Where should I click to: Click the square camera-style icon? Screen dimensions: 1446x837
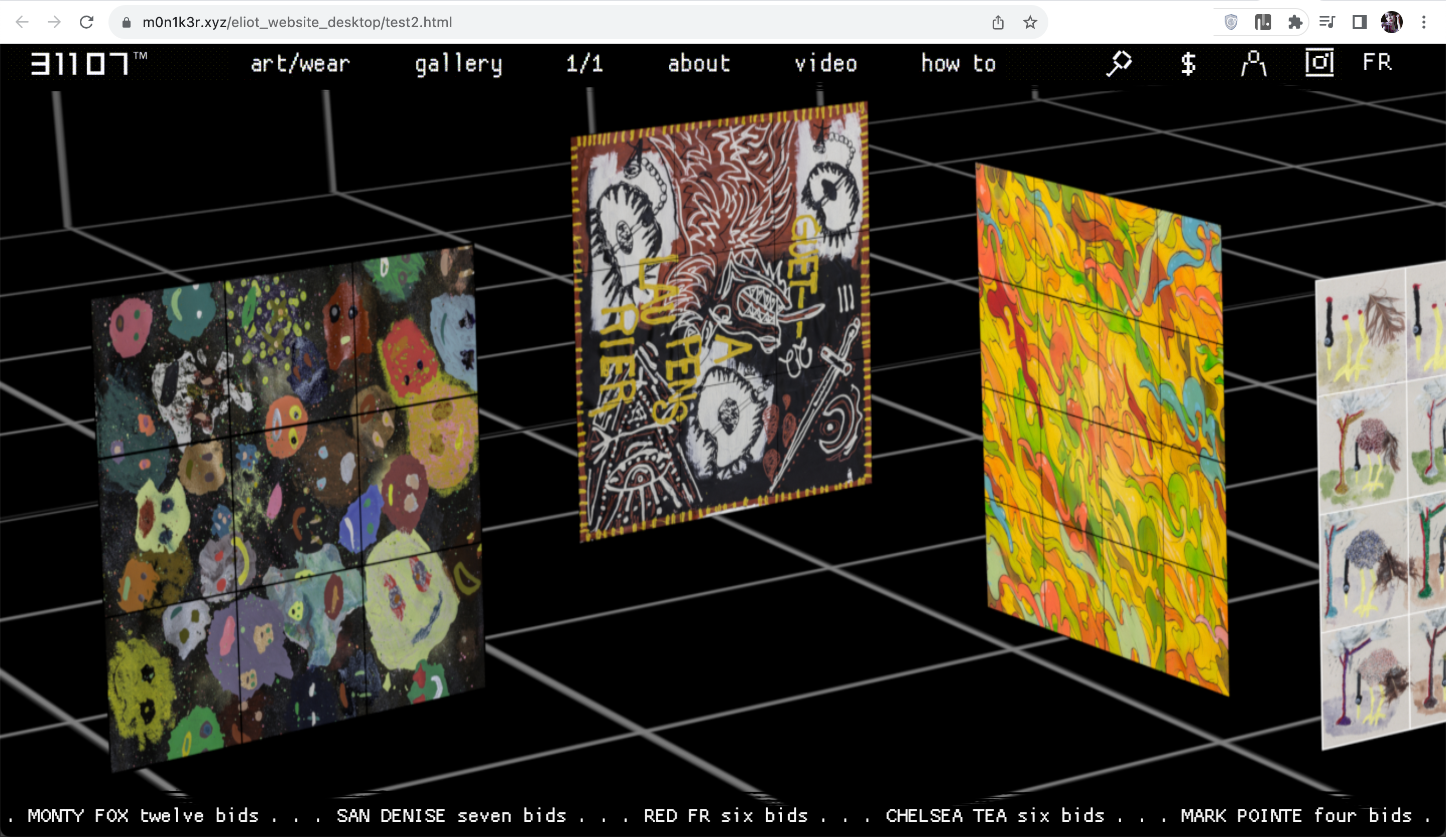tap(1319, 62)
